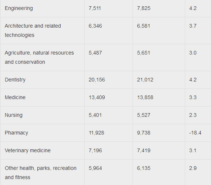Image resolution: width=211 pixels, height=185 pixels.
Task: Select the Medicine row label
Action: coord(15,97)
